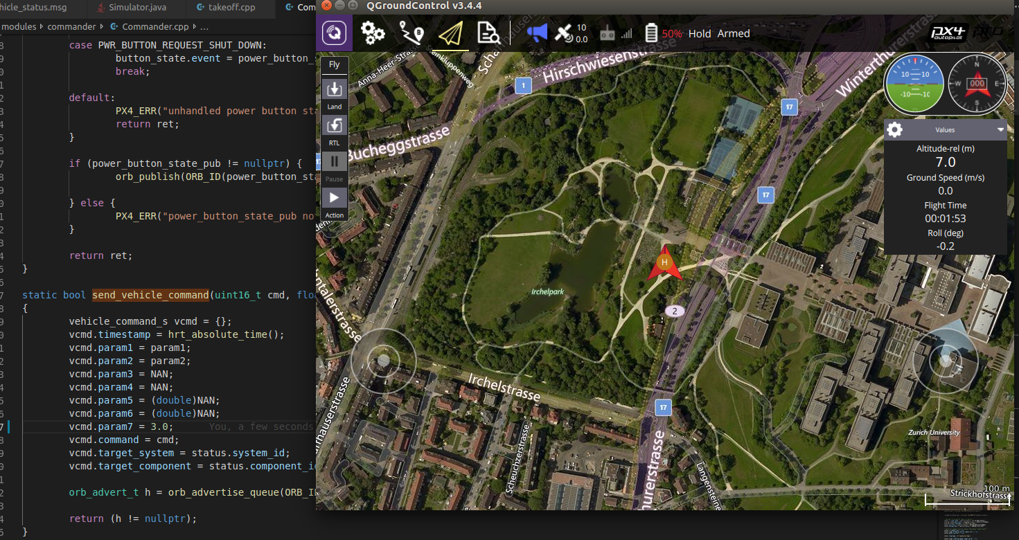
Task: Click the vcmd.param3 = NAN line
Action: 121,374
